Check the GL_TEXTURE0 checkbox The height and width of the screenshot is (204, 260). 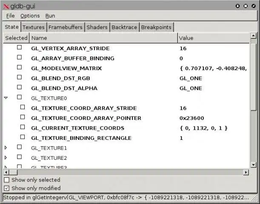20,97
